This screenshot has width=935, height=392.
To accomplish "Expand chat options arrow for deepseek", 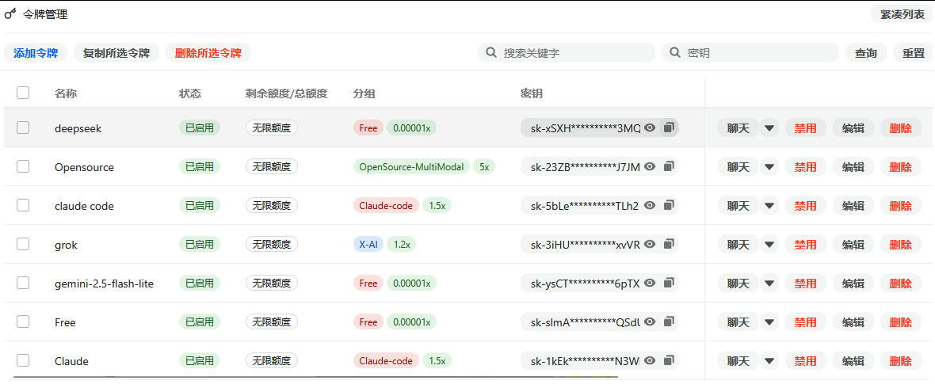I will (770, 127).
